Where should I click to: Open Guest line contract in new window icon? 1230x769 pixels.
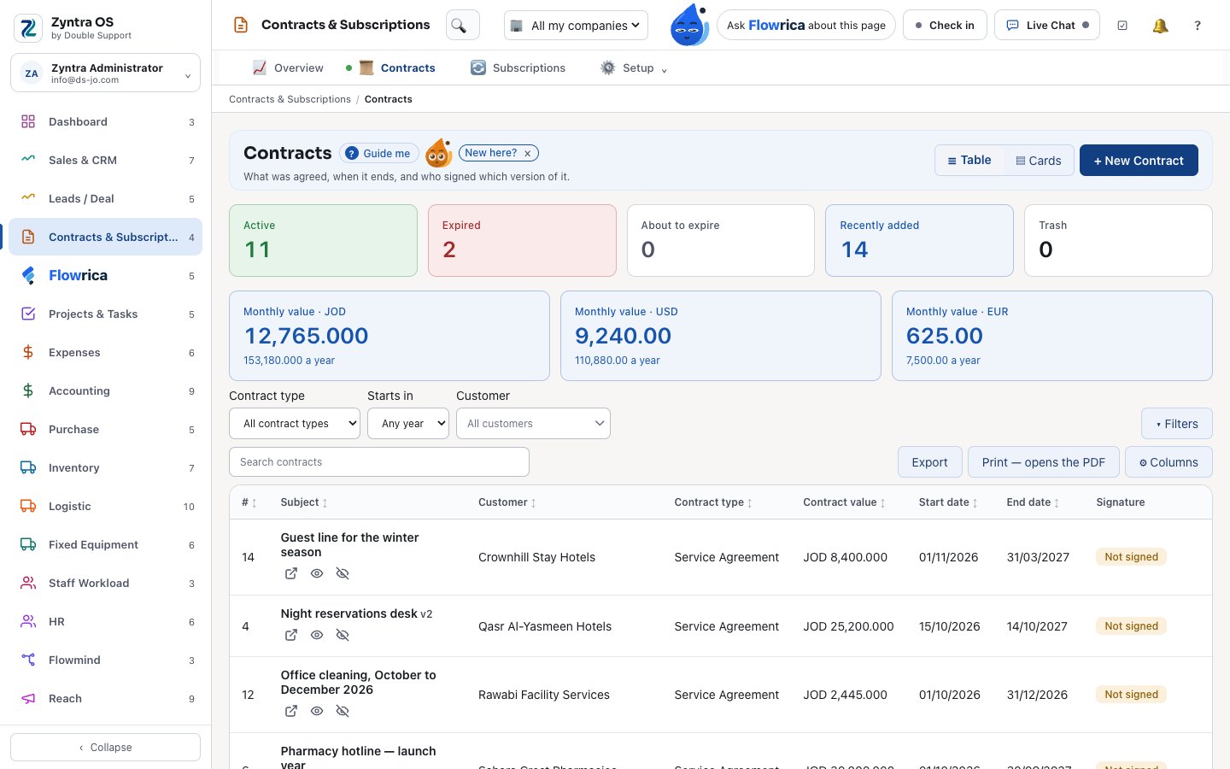point(291,573)
